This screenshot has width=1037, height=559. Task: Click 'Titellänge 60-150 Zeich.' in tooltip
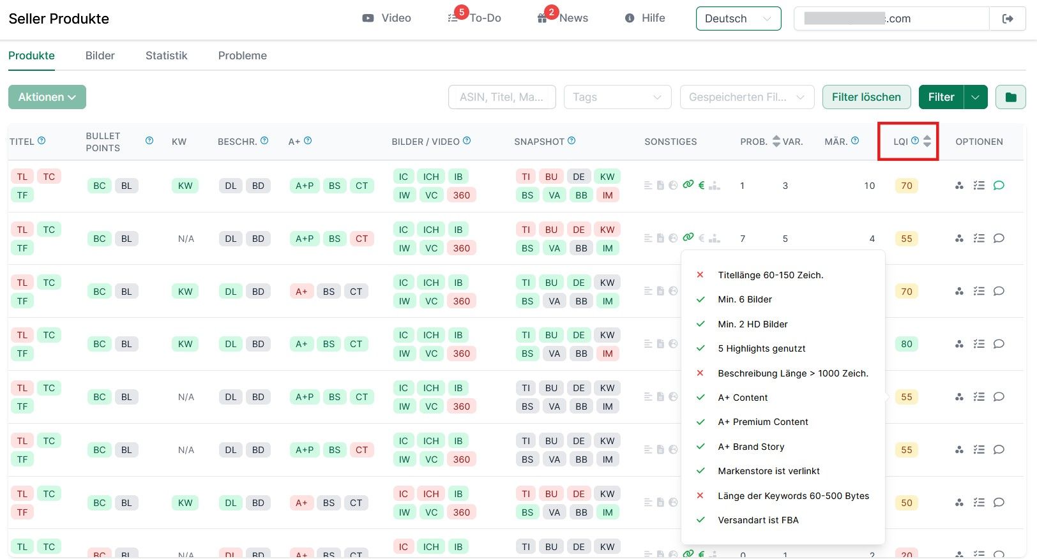pos(771,275)
